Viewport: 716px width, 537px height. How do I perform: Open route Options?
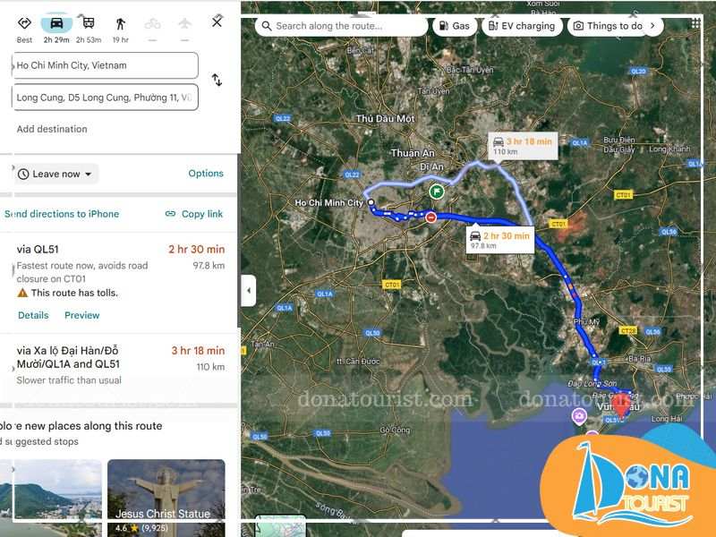click(x=206, y=174)
